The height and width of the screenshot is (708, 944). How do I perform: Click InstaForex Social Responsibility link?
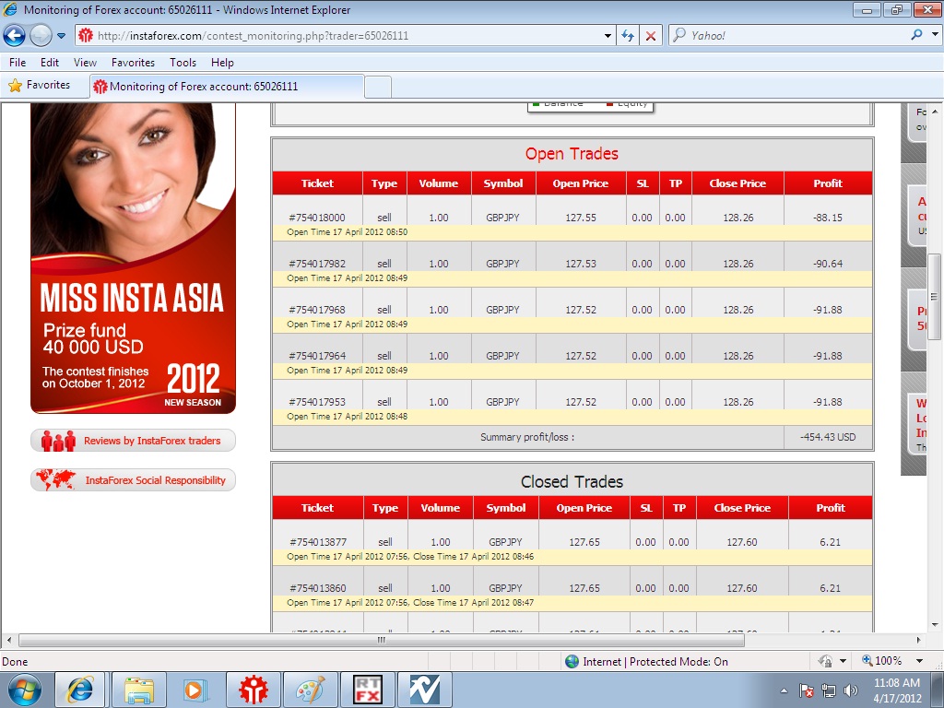[x=134, y=480]
